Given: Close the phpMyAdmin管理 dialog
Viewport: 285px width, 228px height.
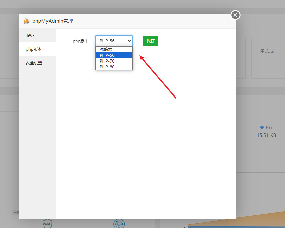Looking at the screenshot, I should pyautogui.click(x=235, y=15).
